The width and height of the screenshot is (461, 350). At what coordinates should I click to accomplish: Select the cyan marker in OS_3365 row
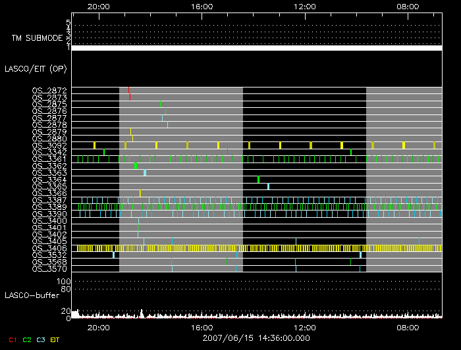click(x=268, y=186)
